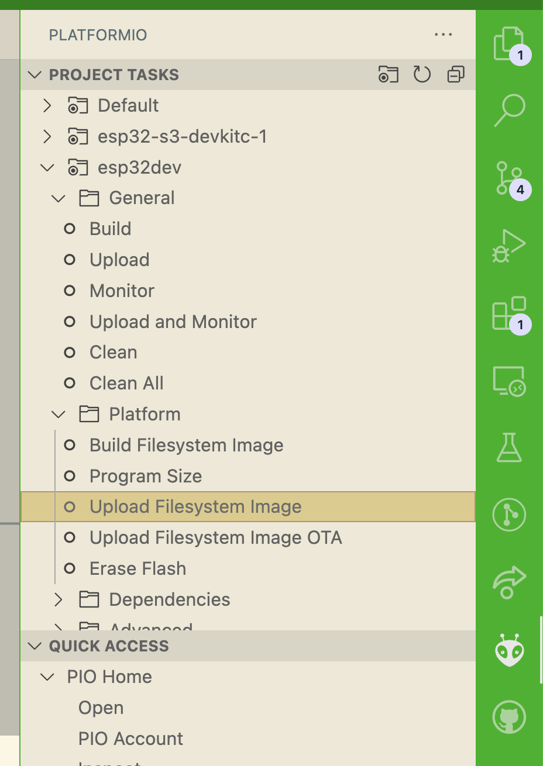Click the Source Control badge showing 4
Viewport: 543px width, 766px height.
pos(520,189)
